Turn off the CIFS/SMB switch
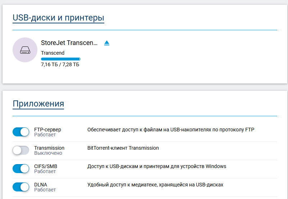Viewport: 288px width, 199px height. click(21, 169)
